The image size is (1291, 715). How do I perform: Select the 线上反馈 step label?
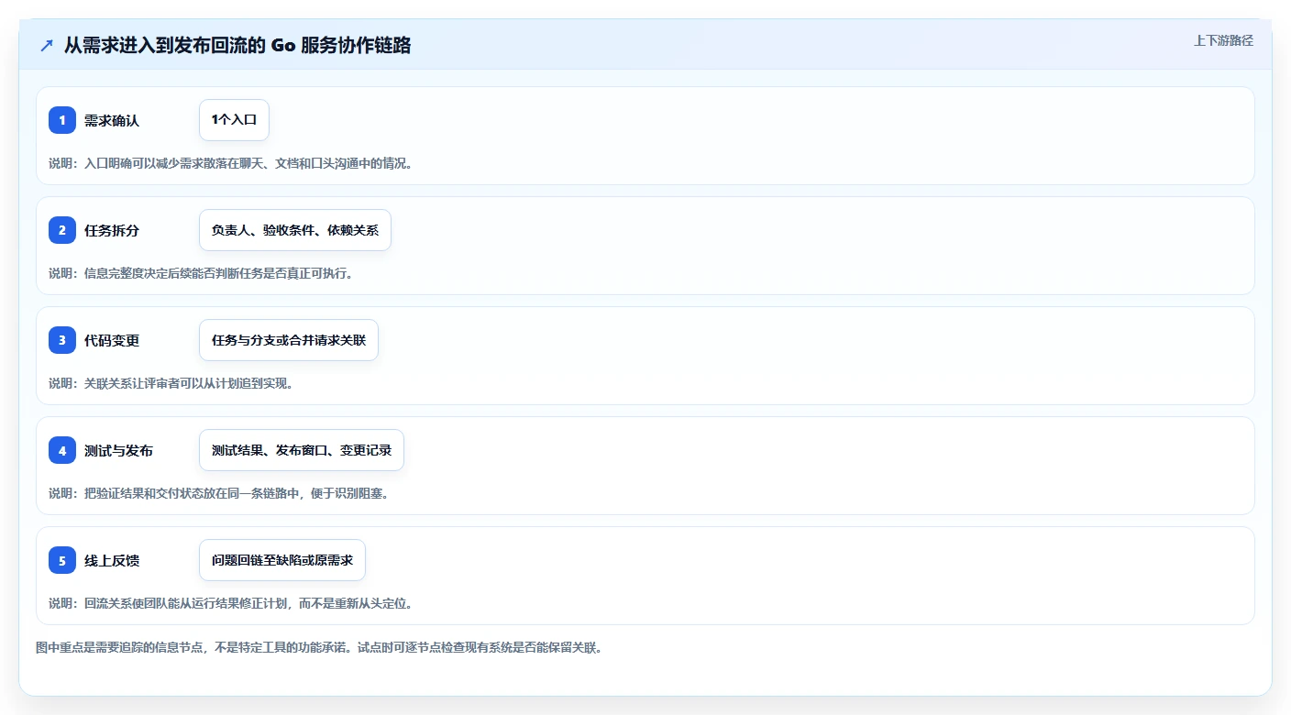click(x=112, y=560)
